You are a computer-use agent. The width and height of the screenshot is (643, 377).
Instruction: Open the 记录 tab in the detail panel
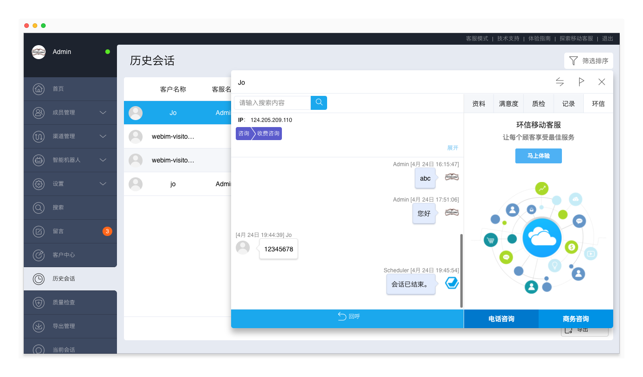pos(568,103)
